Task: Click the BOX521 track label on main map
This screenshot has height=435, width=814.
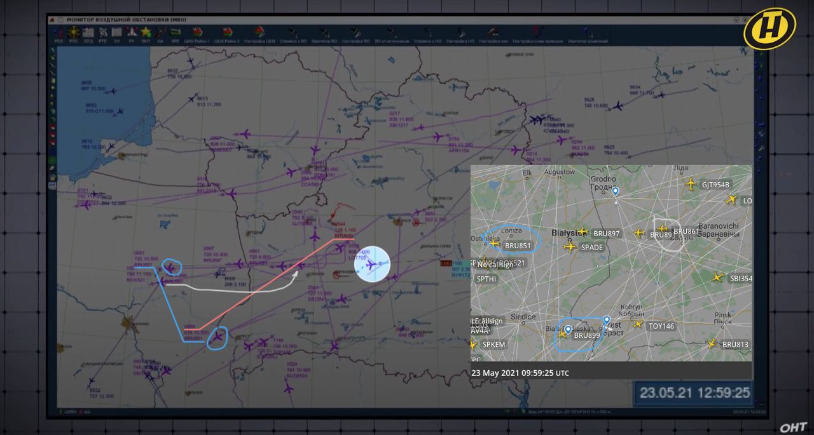Action: point(136,279)
